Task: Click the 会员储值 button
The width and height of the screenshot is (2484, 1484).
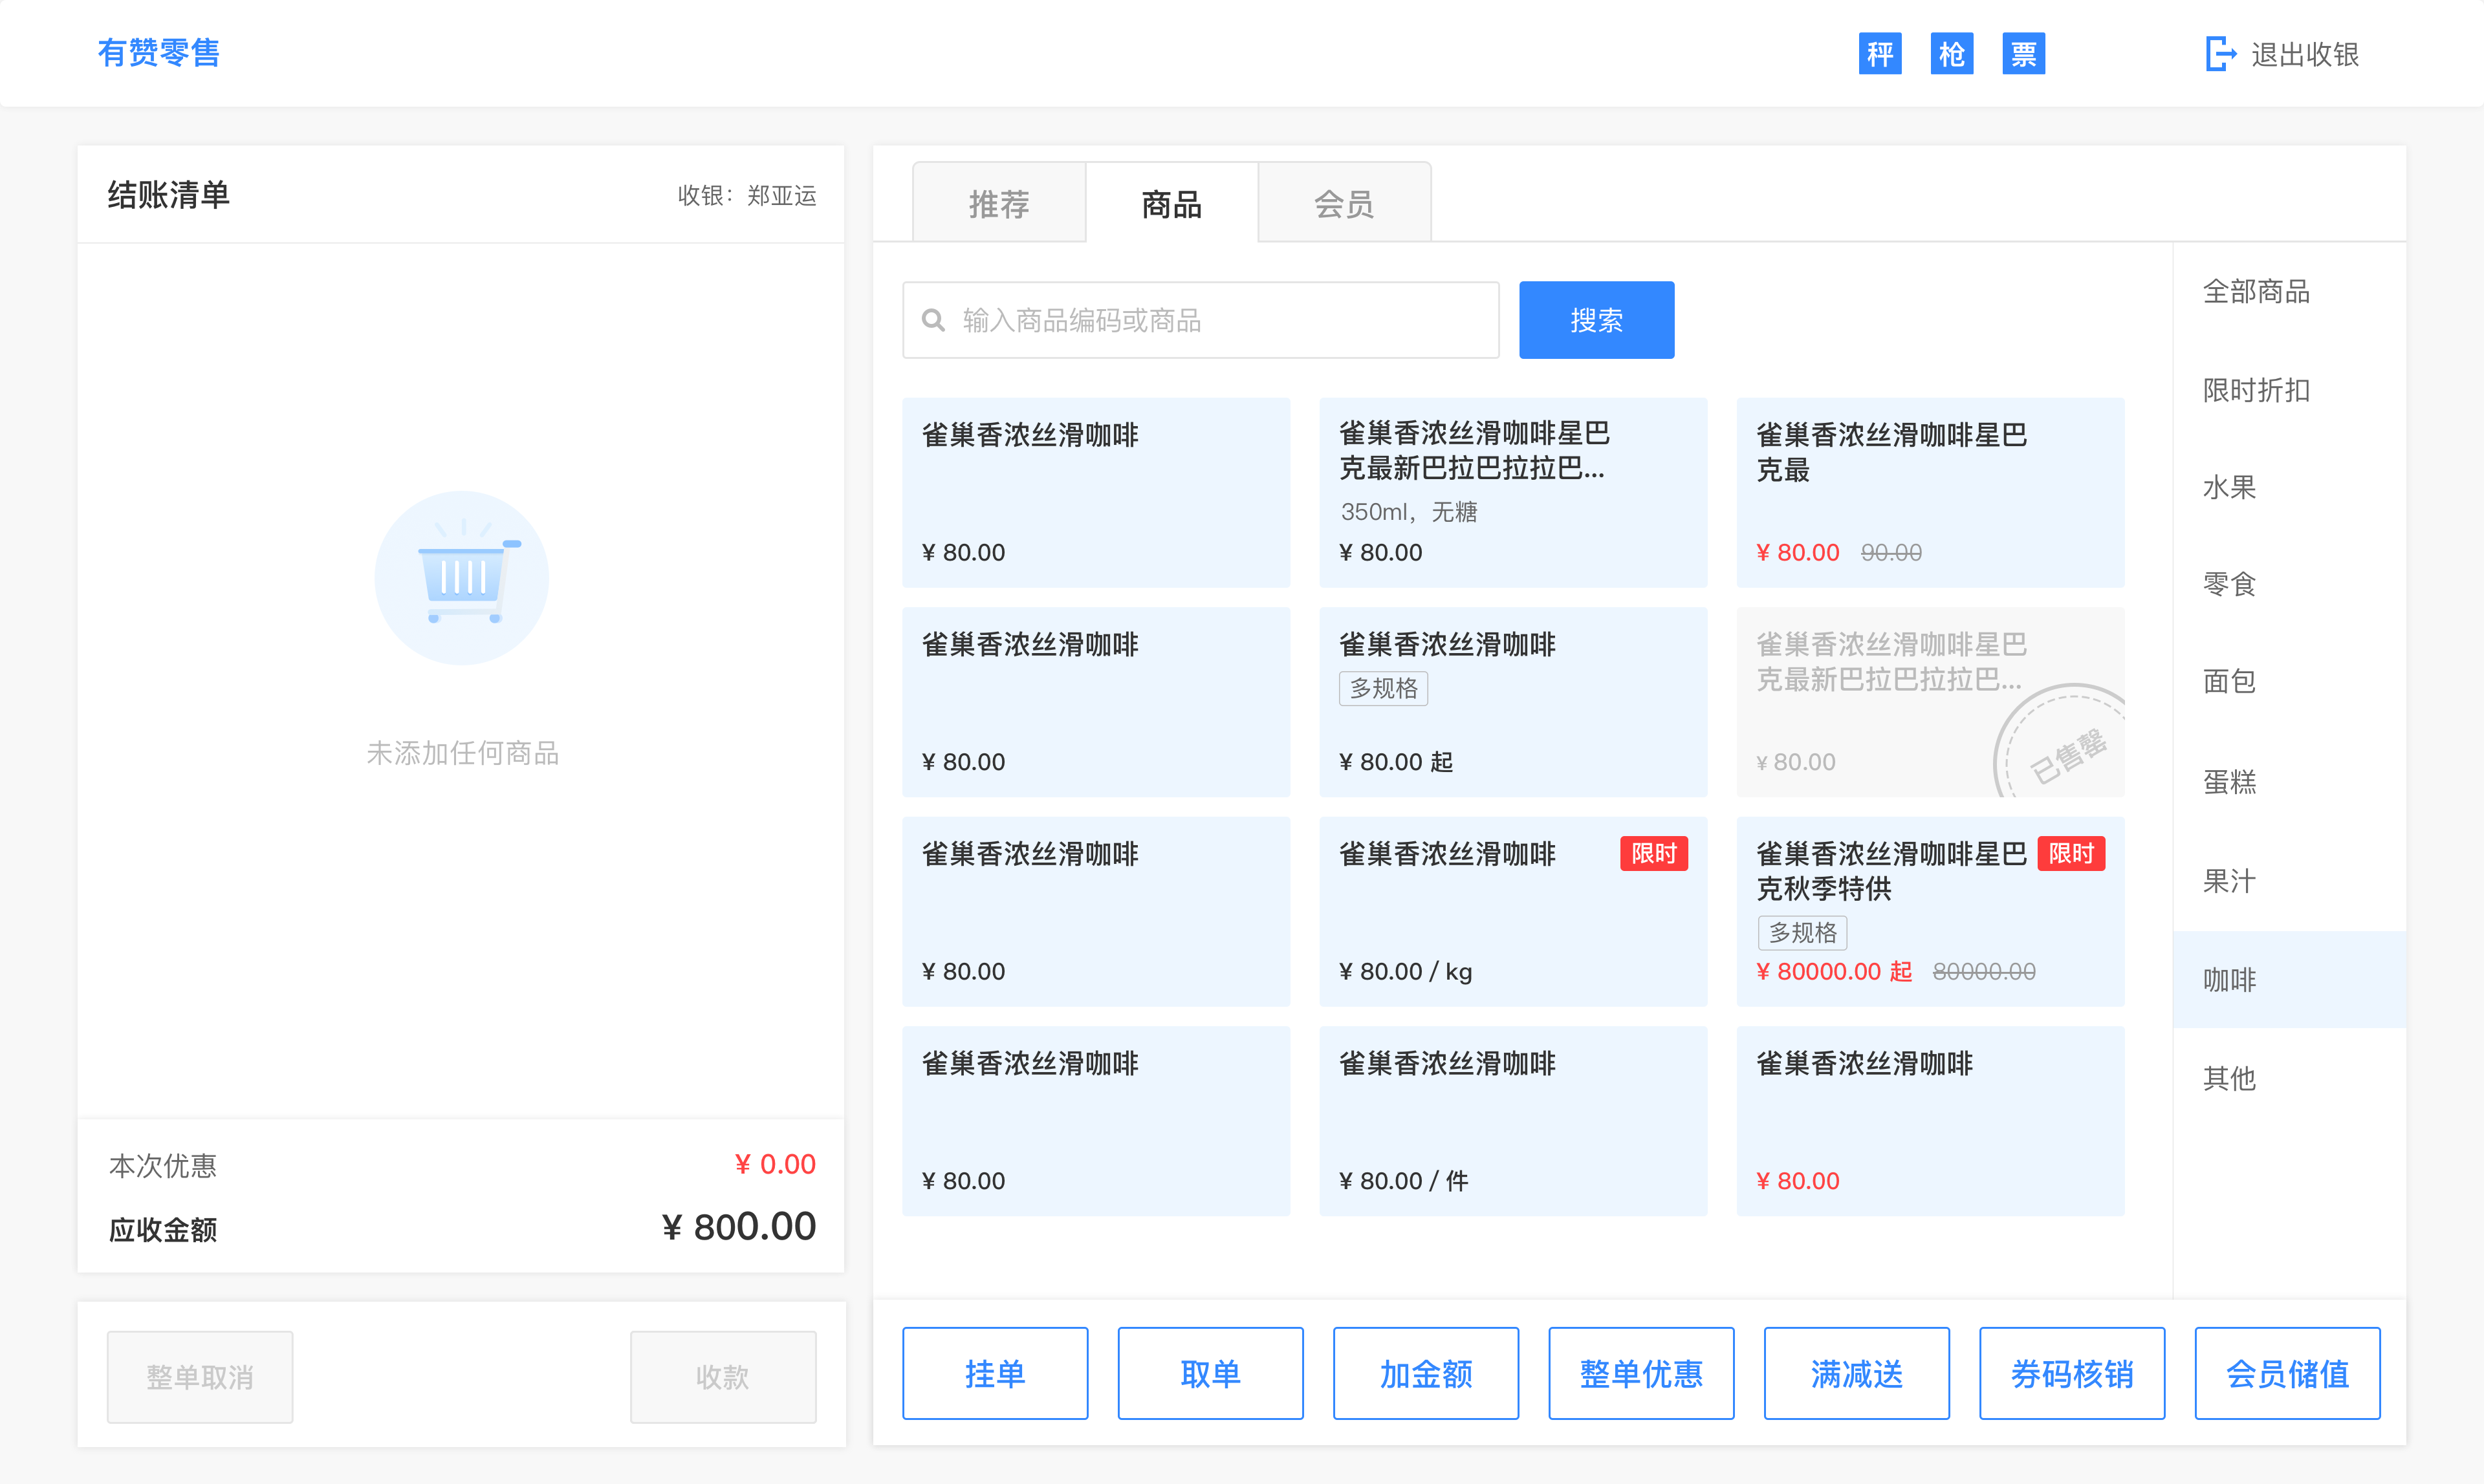Action: click(2287, 1373)
